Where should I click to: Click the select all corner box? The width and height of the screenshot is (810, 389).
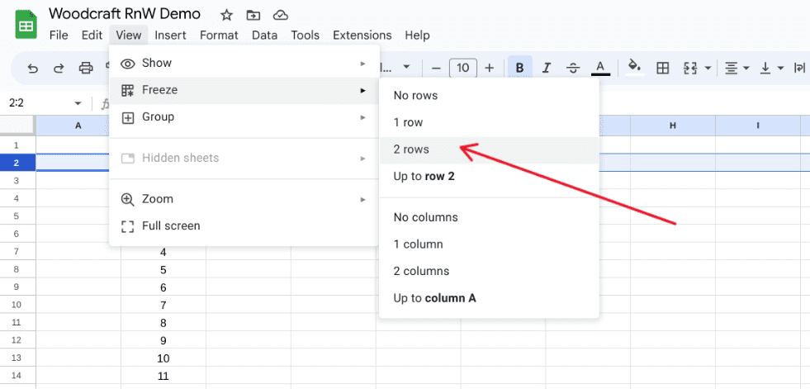tap(17, 126)
